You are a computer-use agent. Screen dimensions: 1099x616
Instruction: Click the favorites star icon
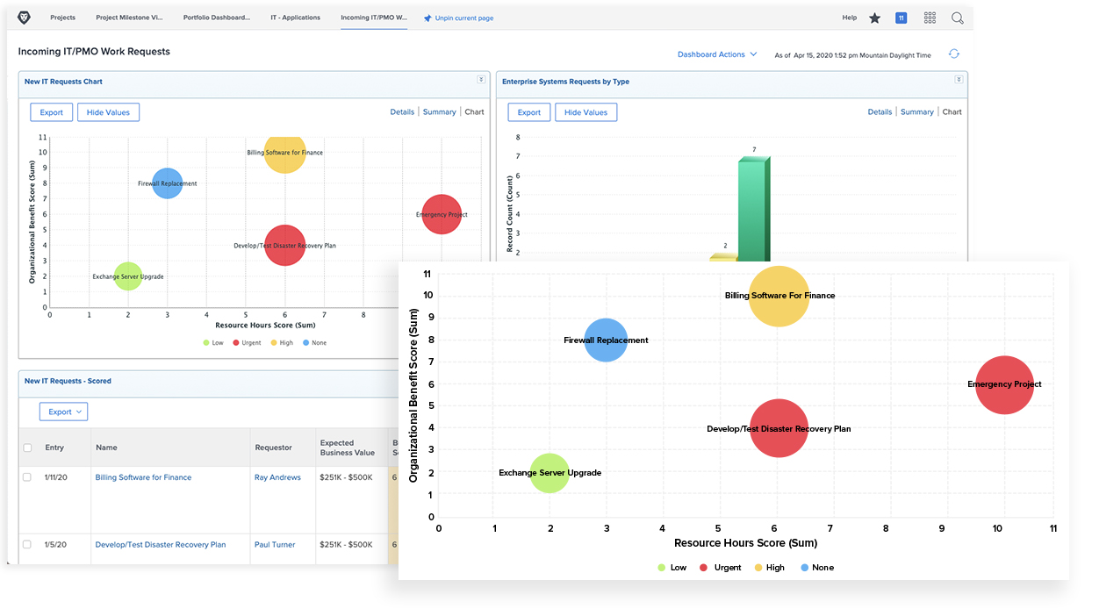click(x=873, y=17)
